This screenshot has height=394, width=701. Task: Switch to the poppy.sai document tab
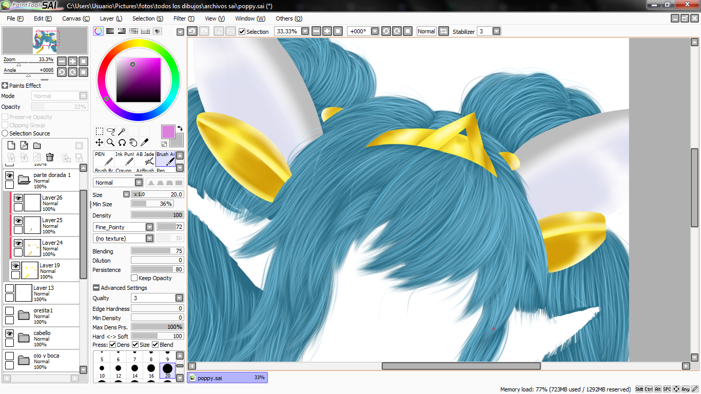(x=227, y=378)
